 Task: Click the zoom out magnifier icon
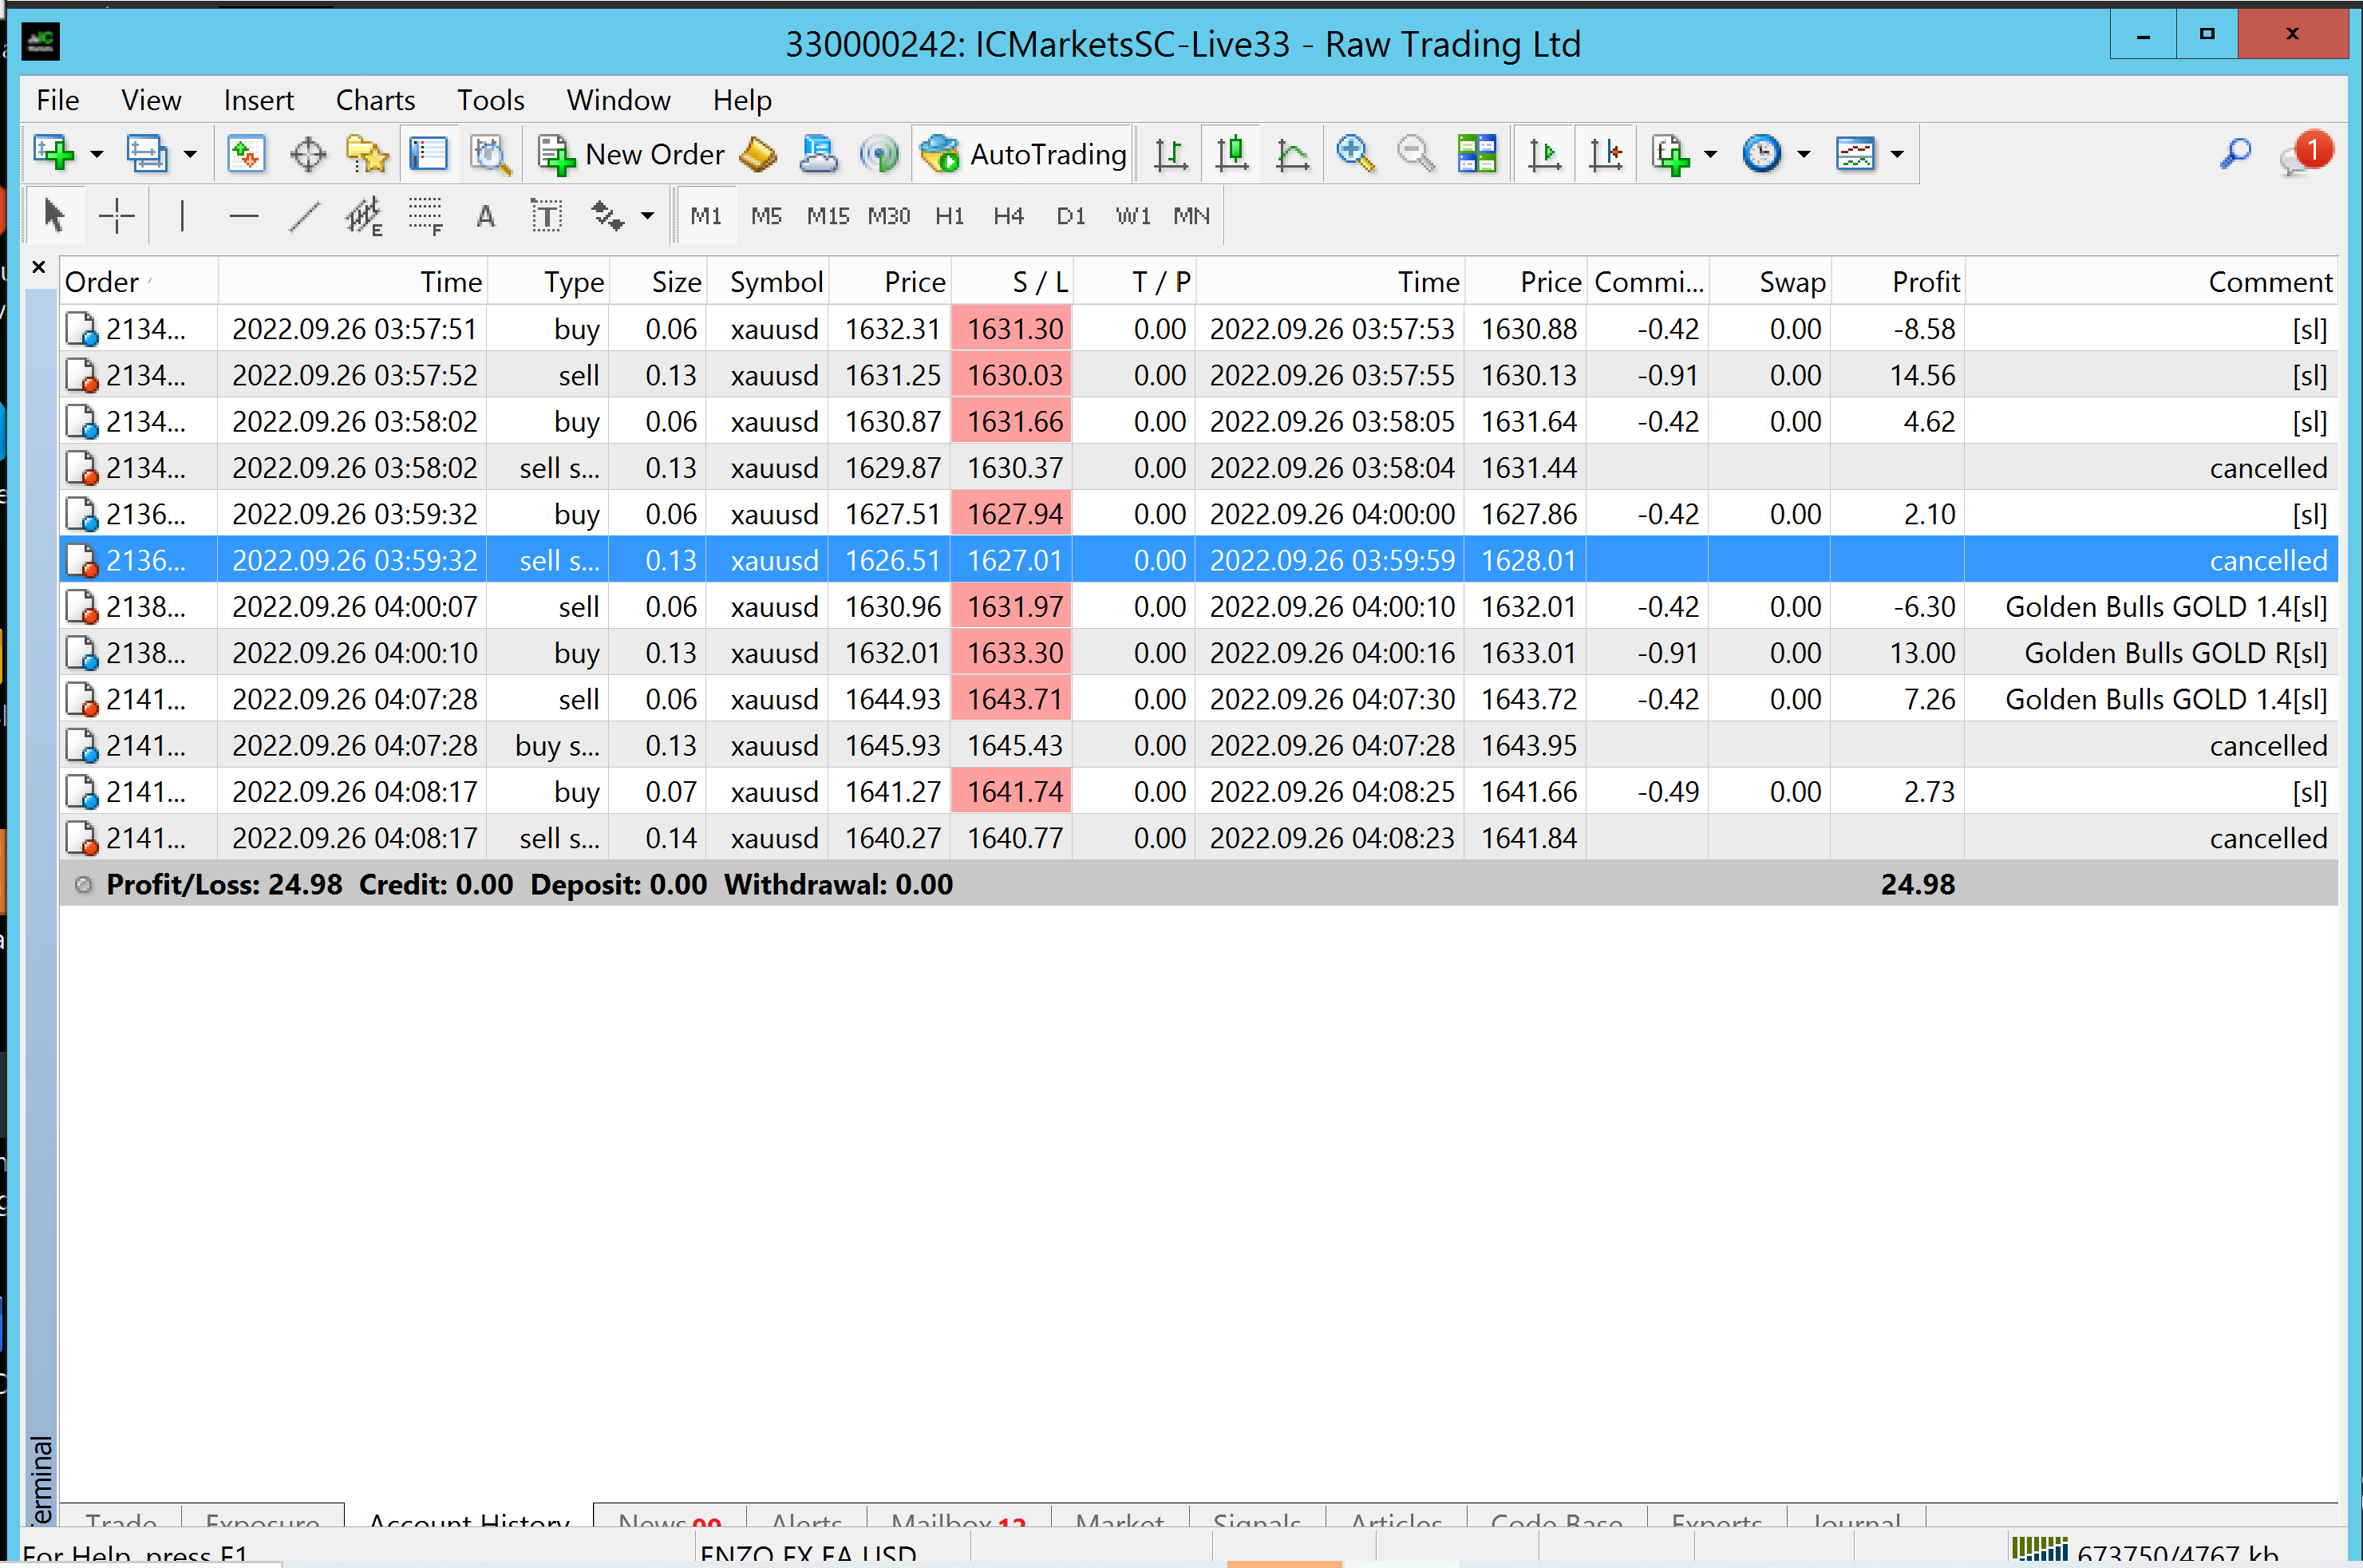1415,155
